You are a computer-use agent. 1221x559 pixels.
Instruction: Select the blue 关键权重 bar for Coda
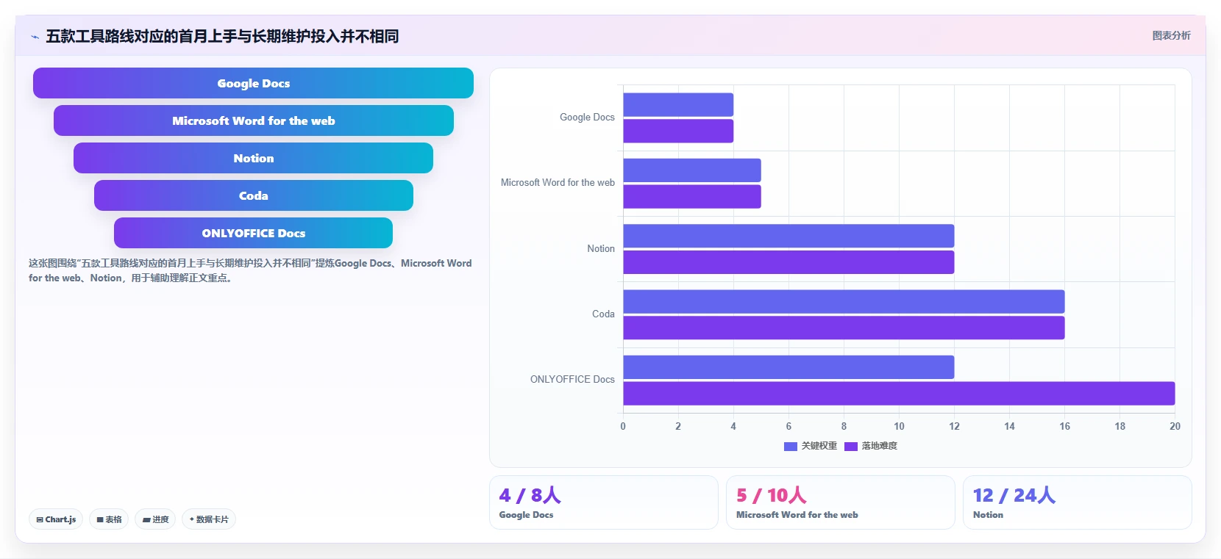point(844,301)
